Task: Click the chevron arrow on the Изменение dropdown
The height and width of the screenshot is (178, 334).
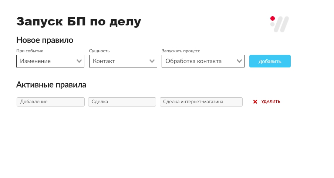Action: click(79, 61)
